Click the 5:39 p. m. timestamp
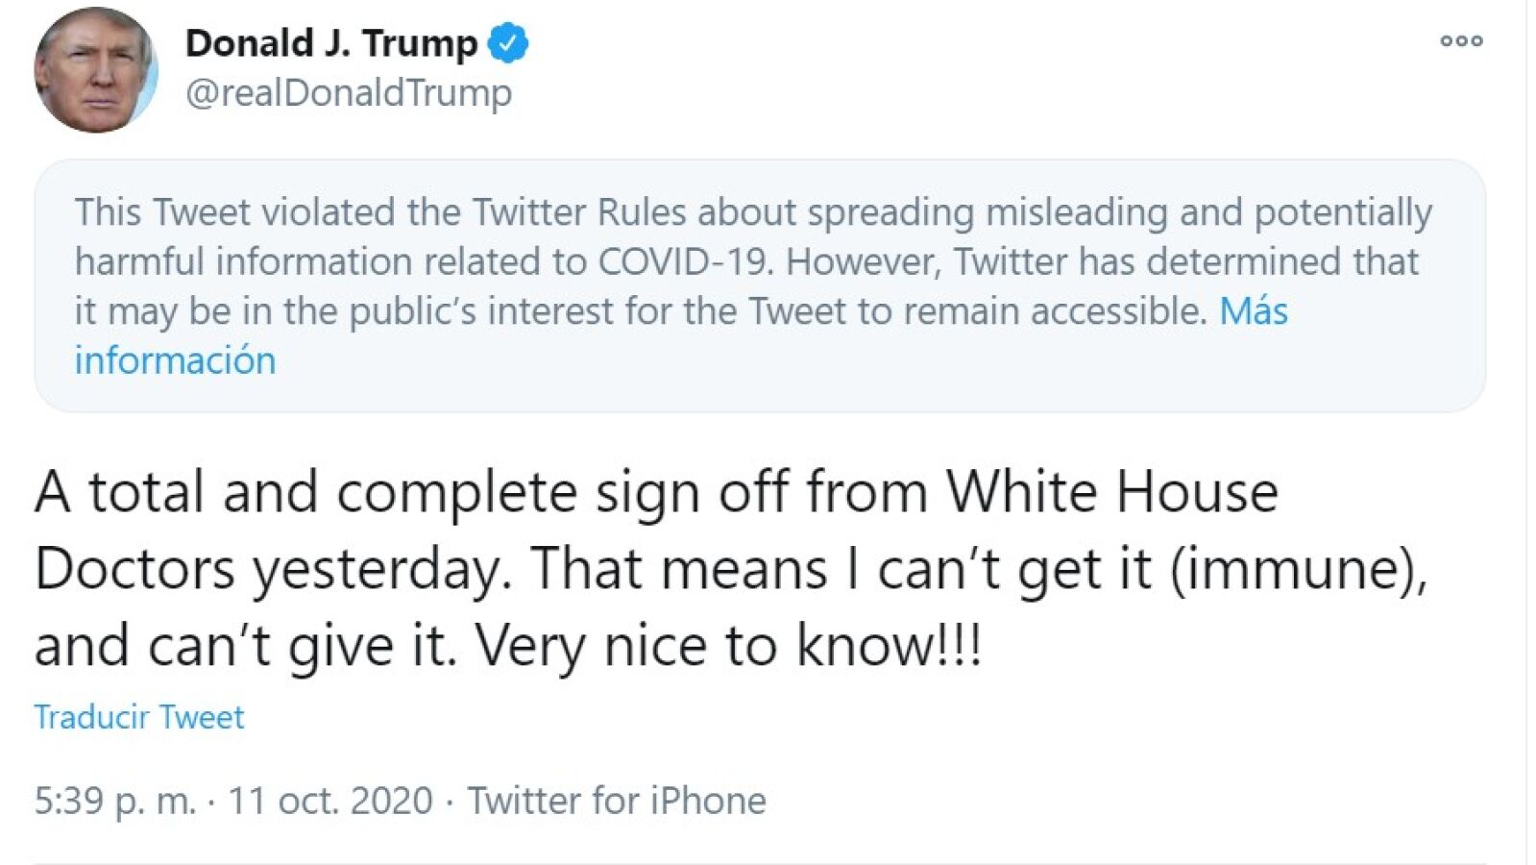Image resolution: width=1536 pixels, height=865 pixels. point(114,801)
